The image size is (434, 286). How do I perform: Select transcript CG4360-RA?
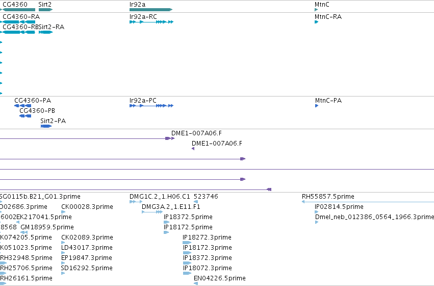coord(21,17)
